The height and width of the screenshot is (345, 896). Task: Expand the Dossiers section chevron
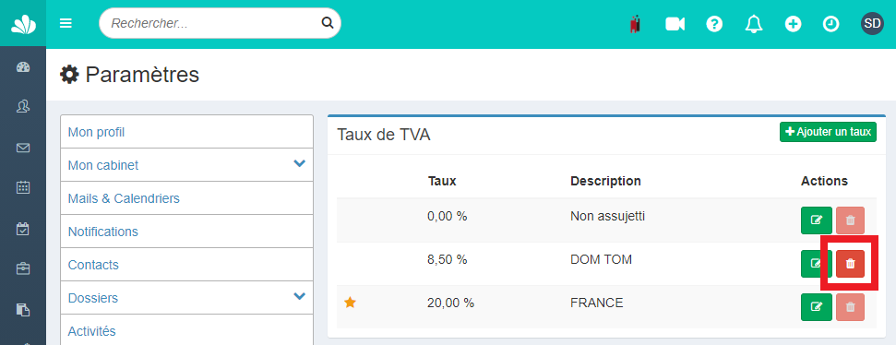point(299,296)
